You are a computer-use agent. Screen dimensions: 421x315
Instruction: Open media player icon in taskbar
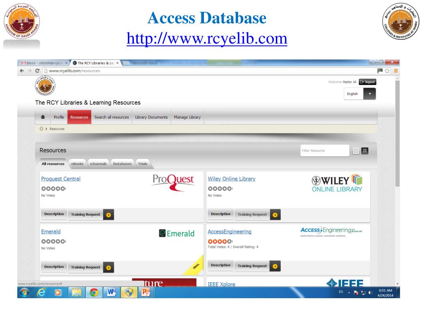(58, 292)
